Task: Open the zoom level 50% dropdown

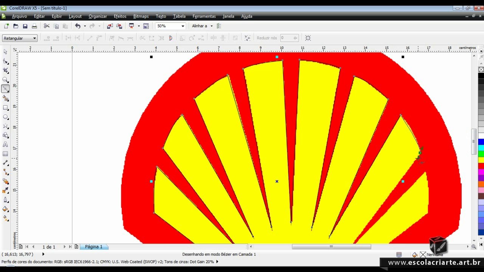Action: (183, 26)
